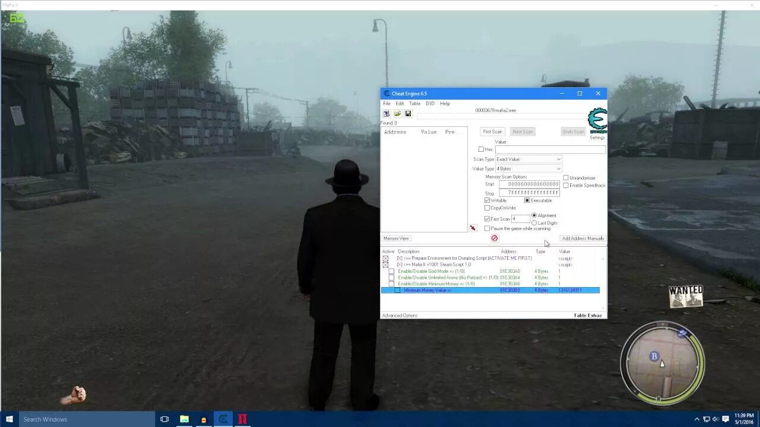Click the Value input field
Screen dimensions: 760x427
click(550, 149)
